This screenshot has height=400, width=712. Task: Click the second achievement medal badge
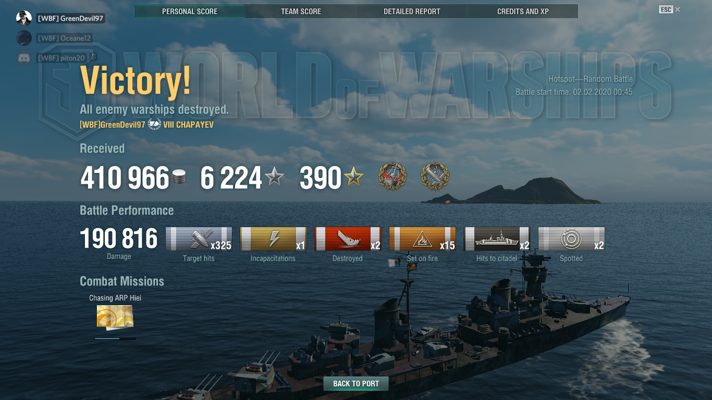(435, 177)
